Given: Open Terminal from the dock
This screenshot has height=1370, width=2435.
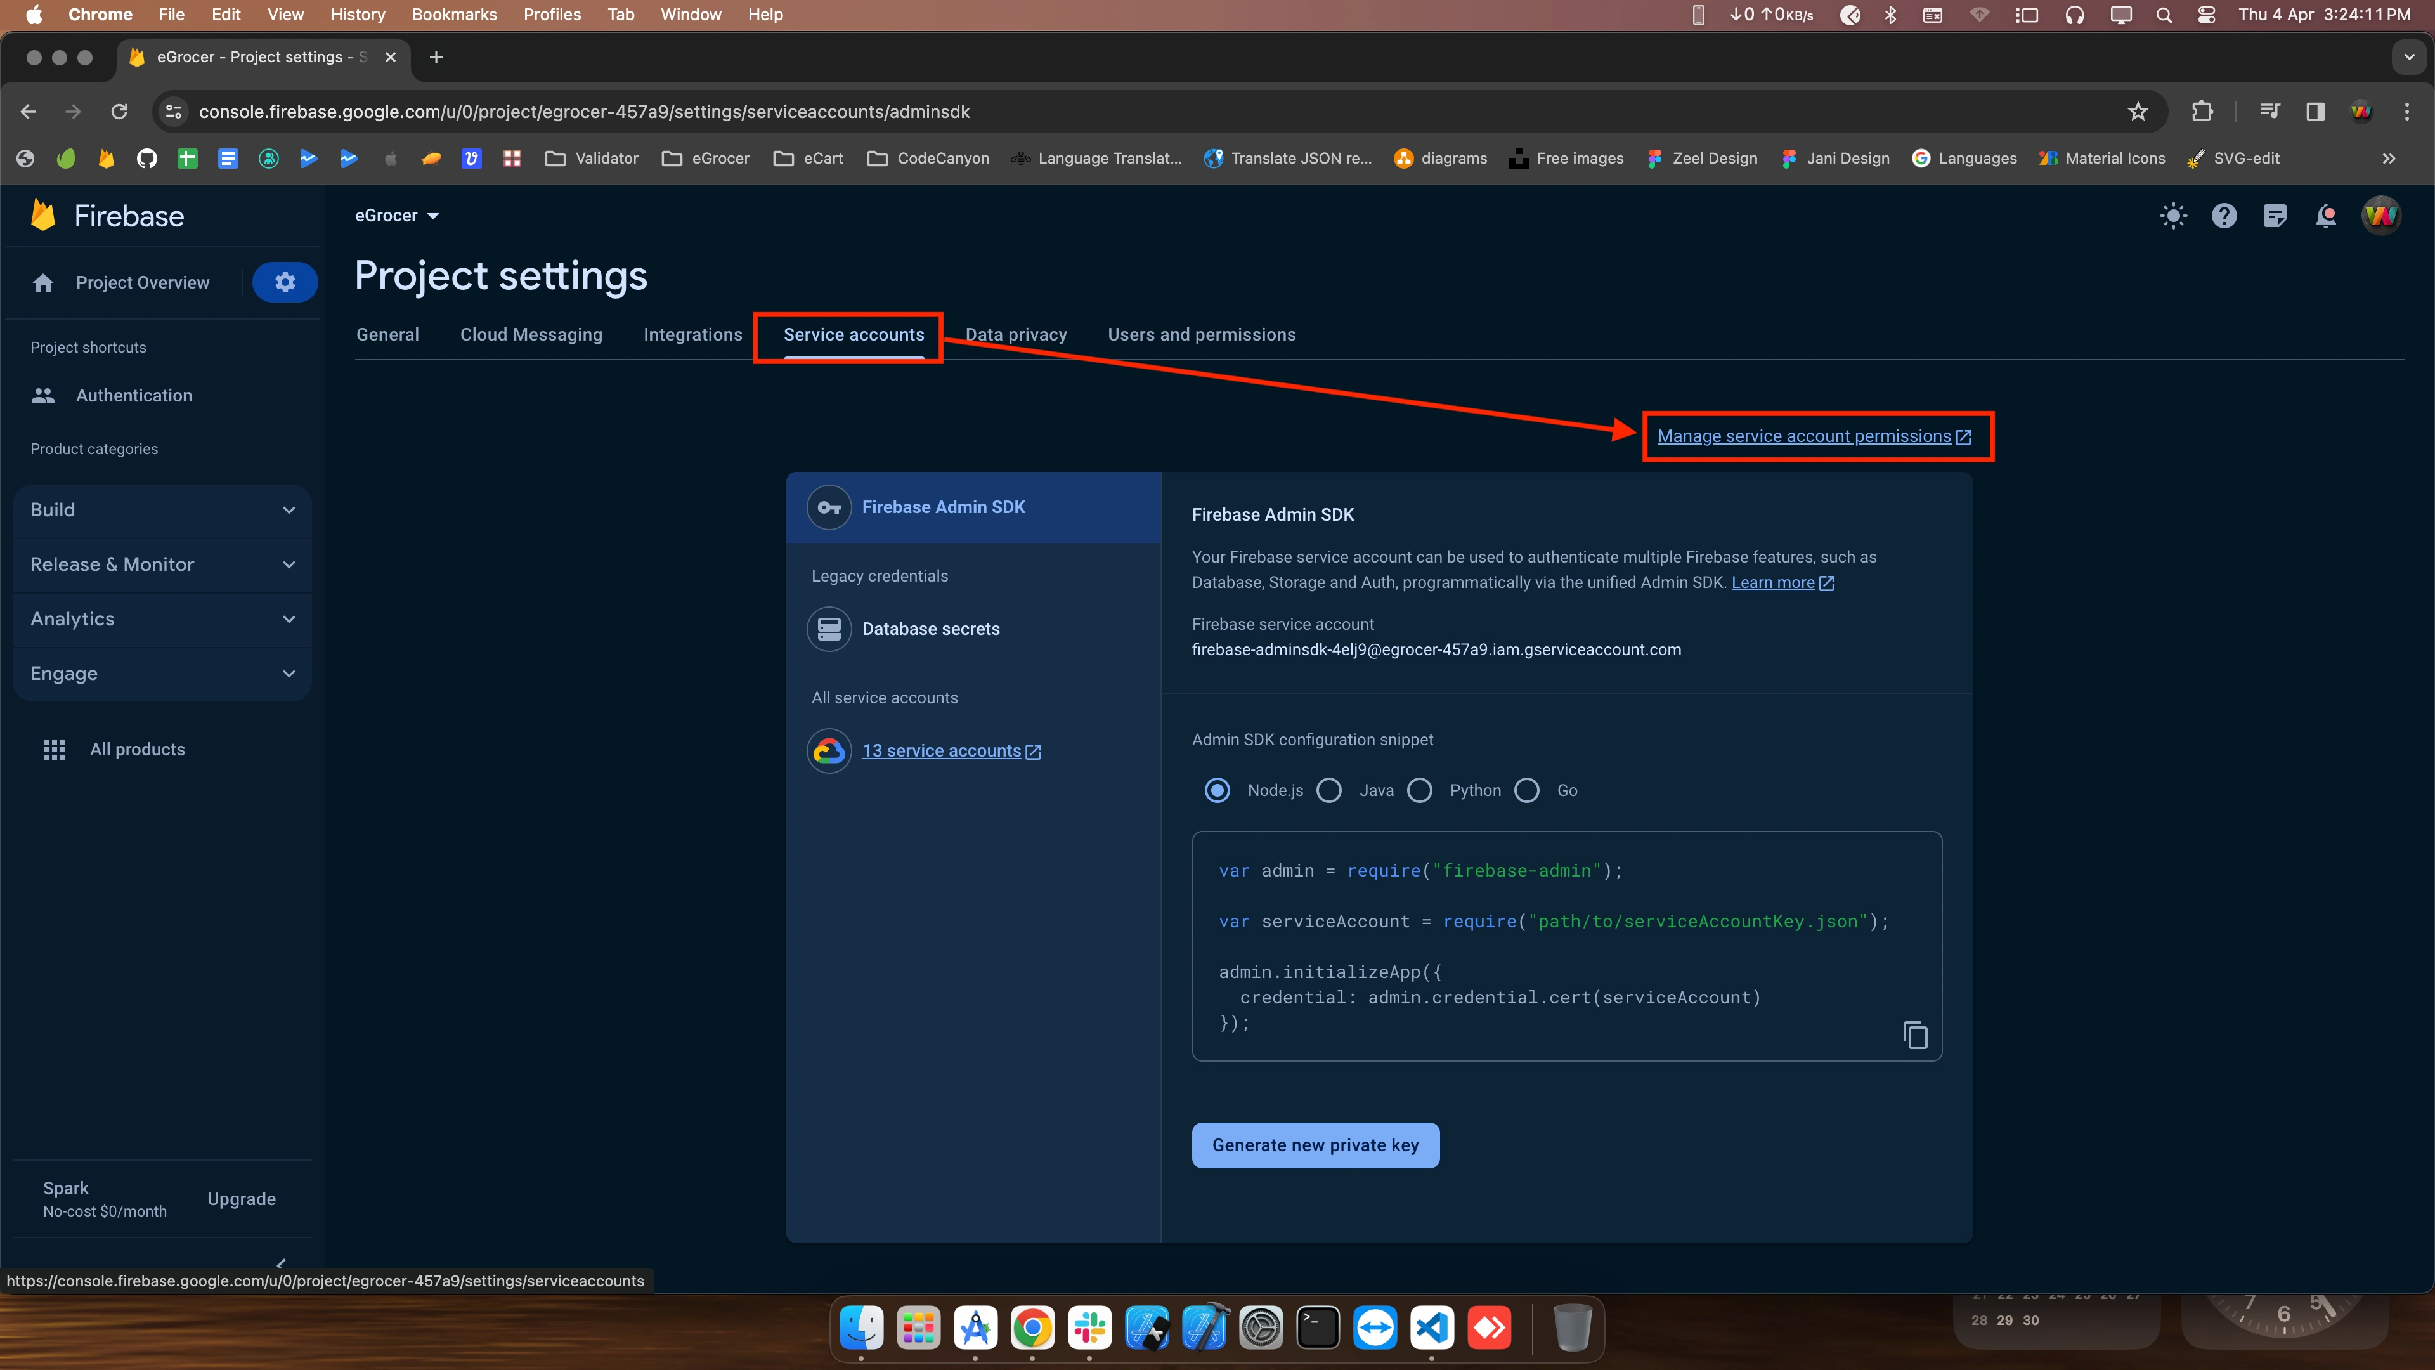Looking at the screenshot, I should click(1318, 1328).
